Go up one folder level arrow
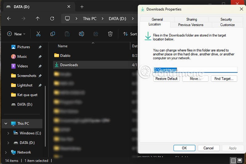This screenshot has width=246, height=164. pyautogui.click(x=38, y=18)
